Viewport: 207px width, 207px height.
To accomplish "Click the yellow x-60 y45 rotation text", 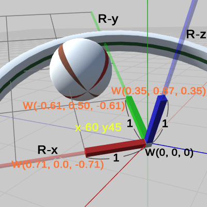I will tap(98, 128).
